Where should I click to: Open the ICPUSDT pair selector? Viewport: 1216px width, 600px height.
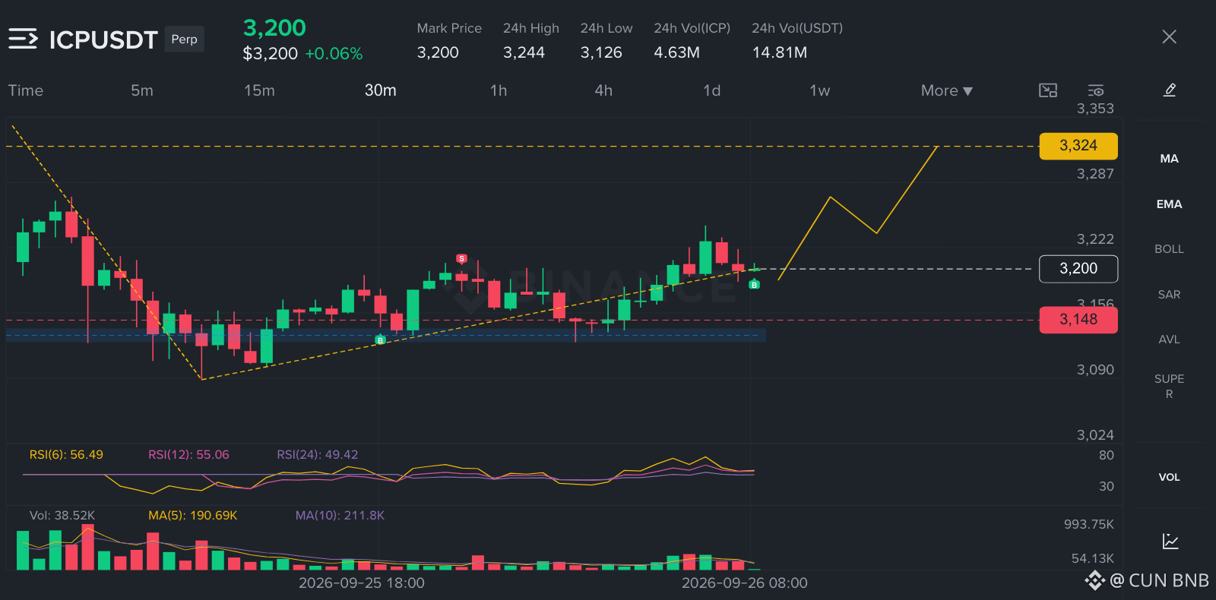(103, 39)
